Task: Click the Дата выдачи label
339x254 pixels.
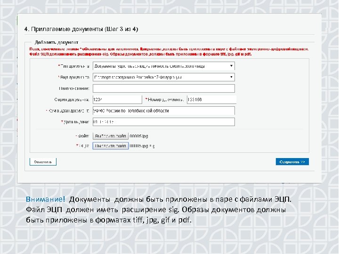Action: pyautogui.click(x=75, y=122)
